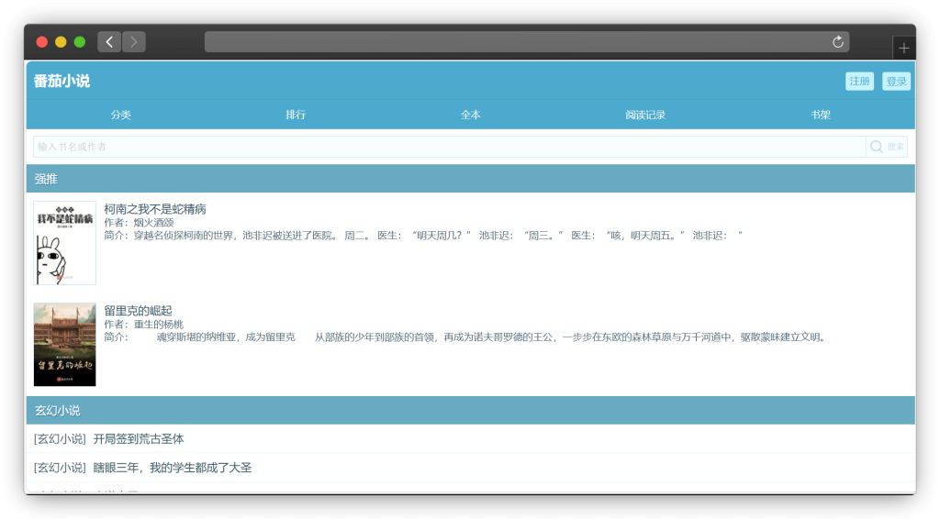
Task: Click the 番茄小说 site logo
Action: click(x=62, y=81)
